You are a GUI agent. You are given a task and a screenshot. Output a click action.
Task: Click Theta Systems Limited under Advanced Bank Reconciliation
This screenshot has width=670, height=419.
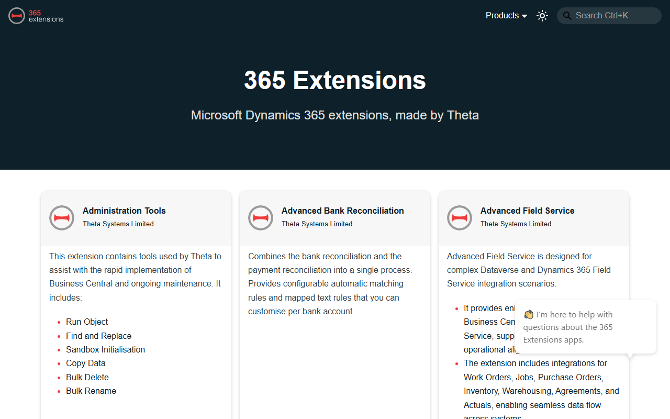[x=317, y=224]
